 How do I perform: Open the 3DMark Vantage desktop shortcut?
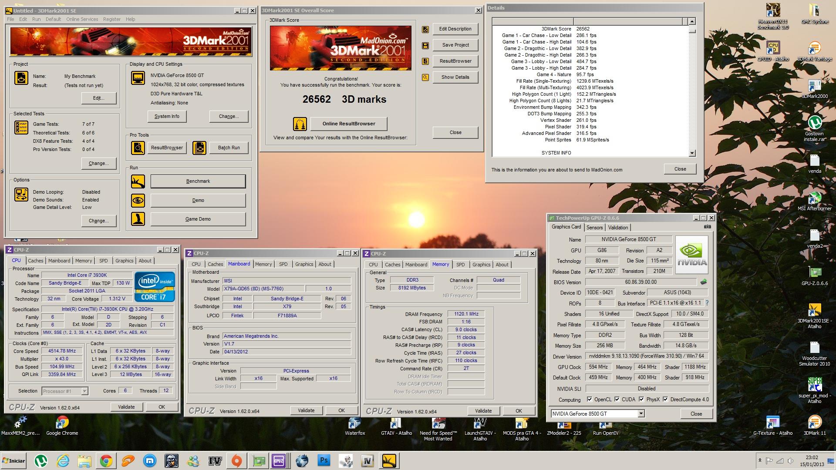click(815, 51)
